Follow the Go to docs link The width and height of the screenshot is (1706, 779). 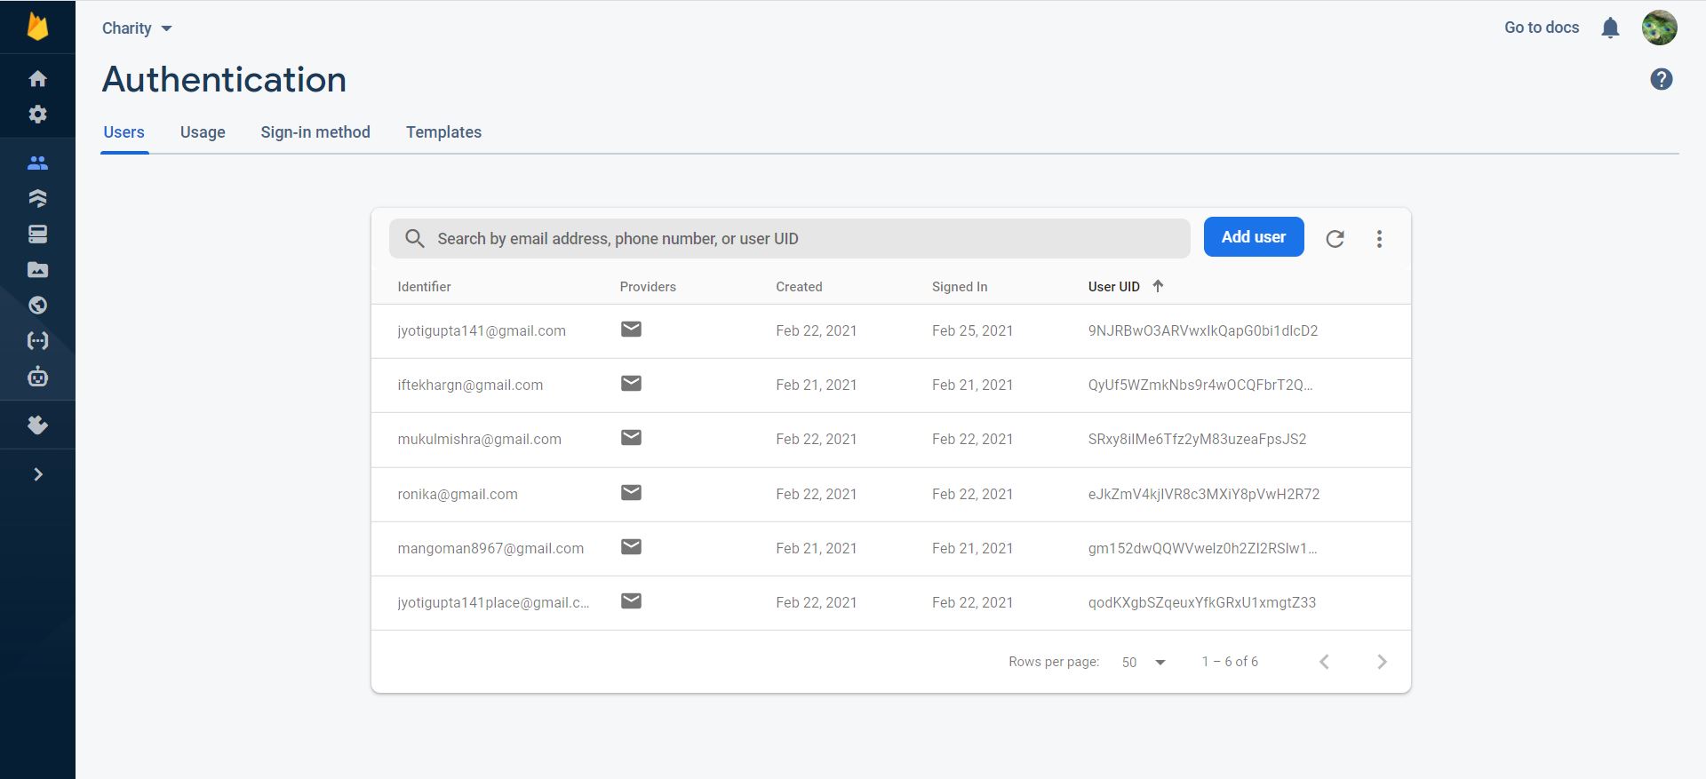click(1542, 28)
